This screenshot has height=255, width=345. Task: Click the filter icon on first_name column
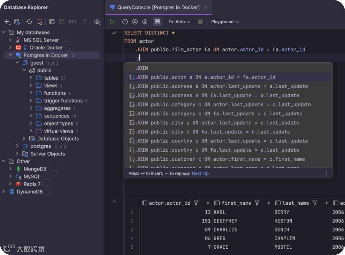click(257, 203)
